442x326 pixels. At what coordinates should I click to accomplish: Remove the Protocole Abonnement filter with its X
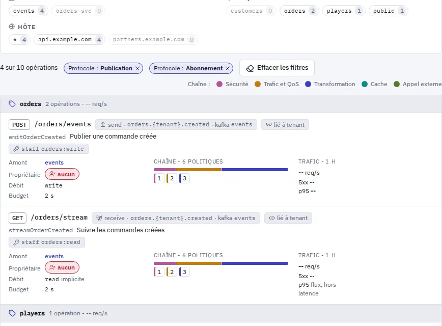point(228,68)
